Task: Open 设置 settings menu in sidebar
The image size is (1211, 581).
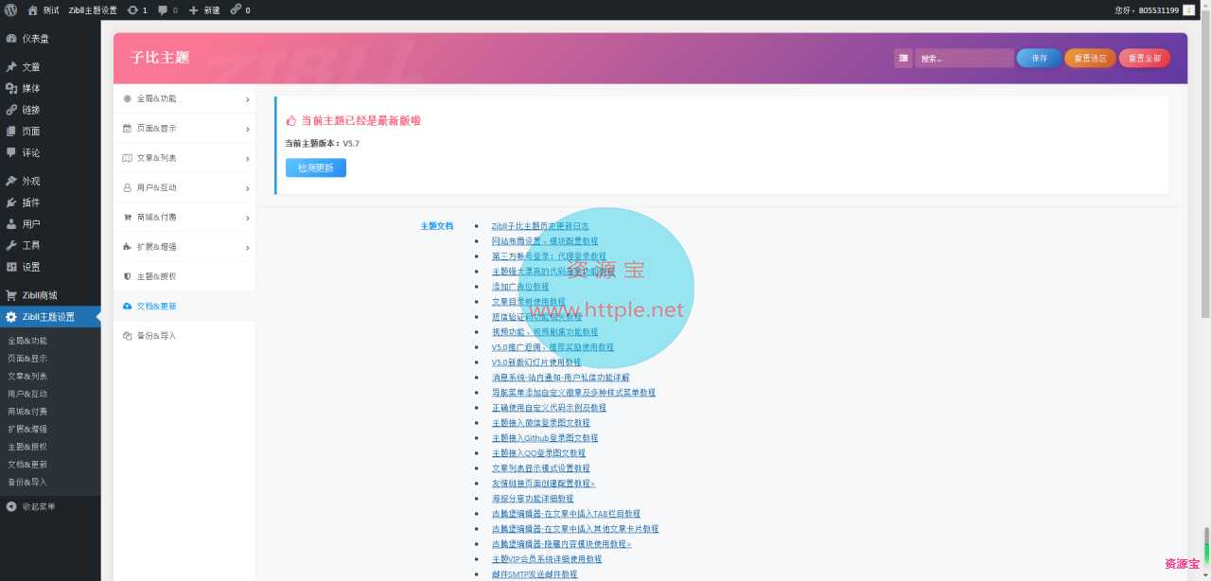Action: coord(50,267)
